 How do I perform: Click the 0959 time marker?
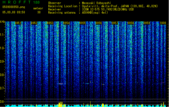click(x=147, y=23)
